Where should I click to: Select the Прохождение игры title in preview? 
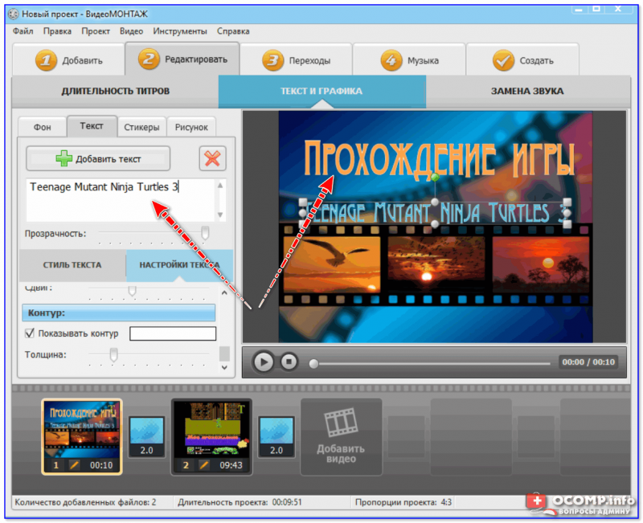click(439, 159)
